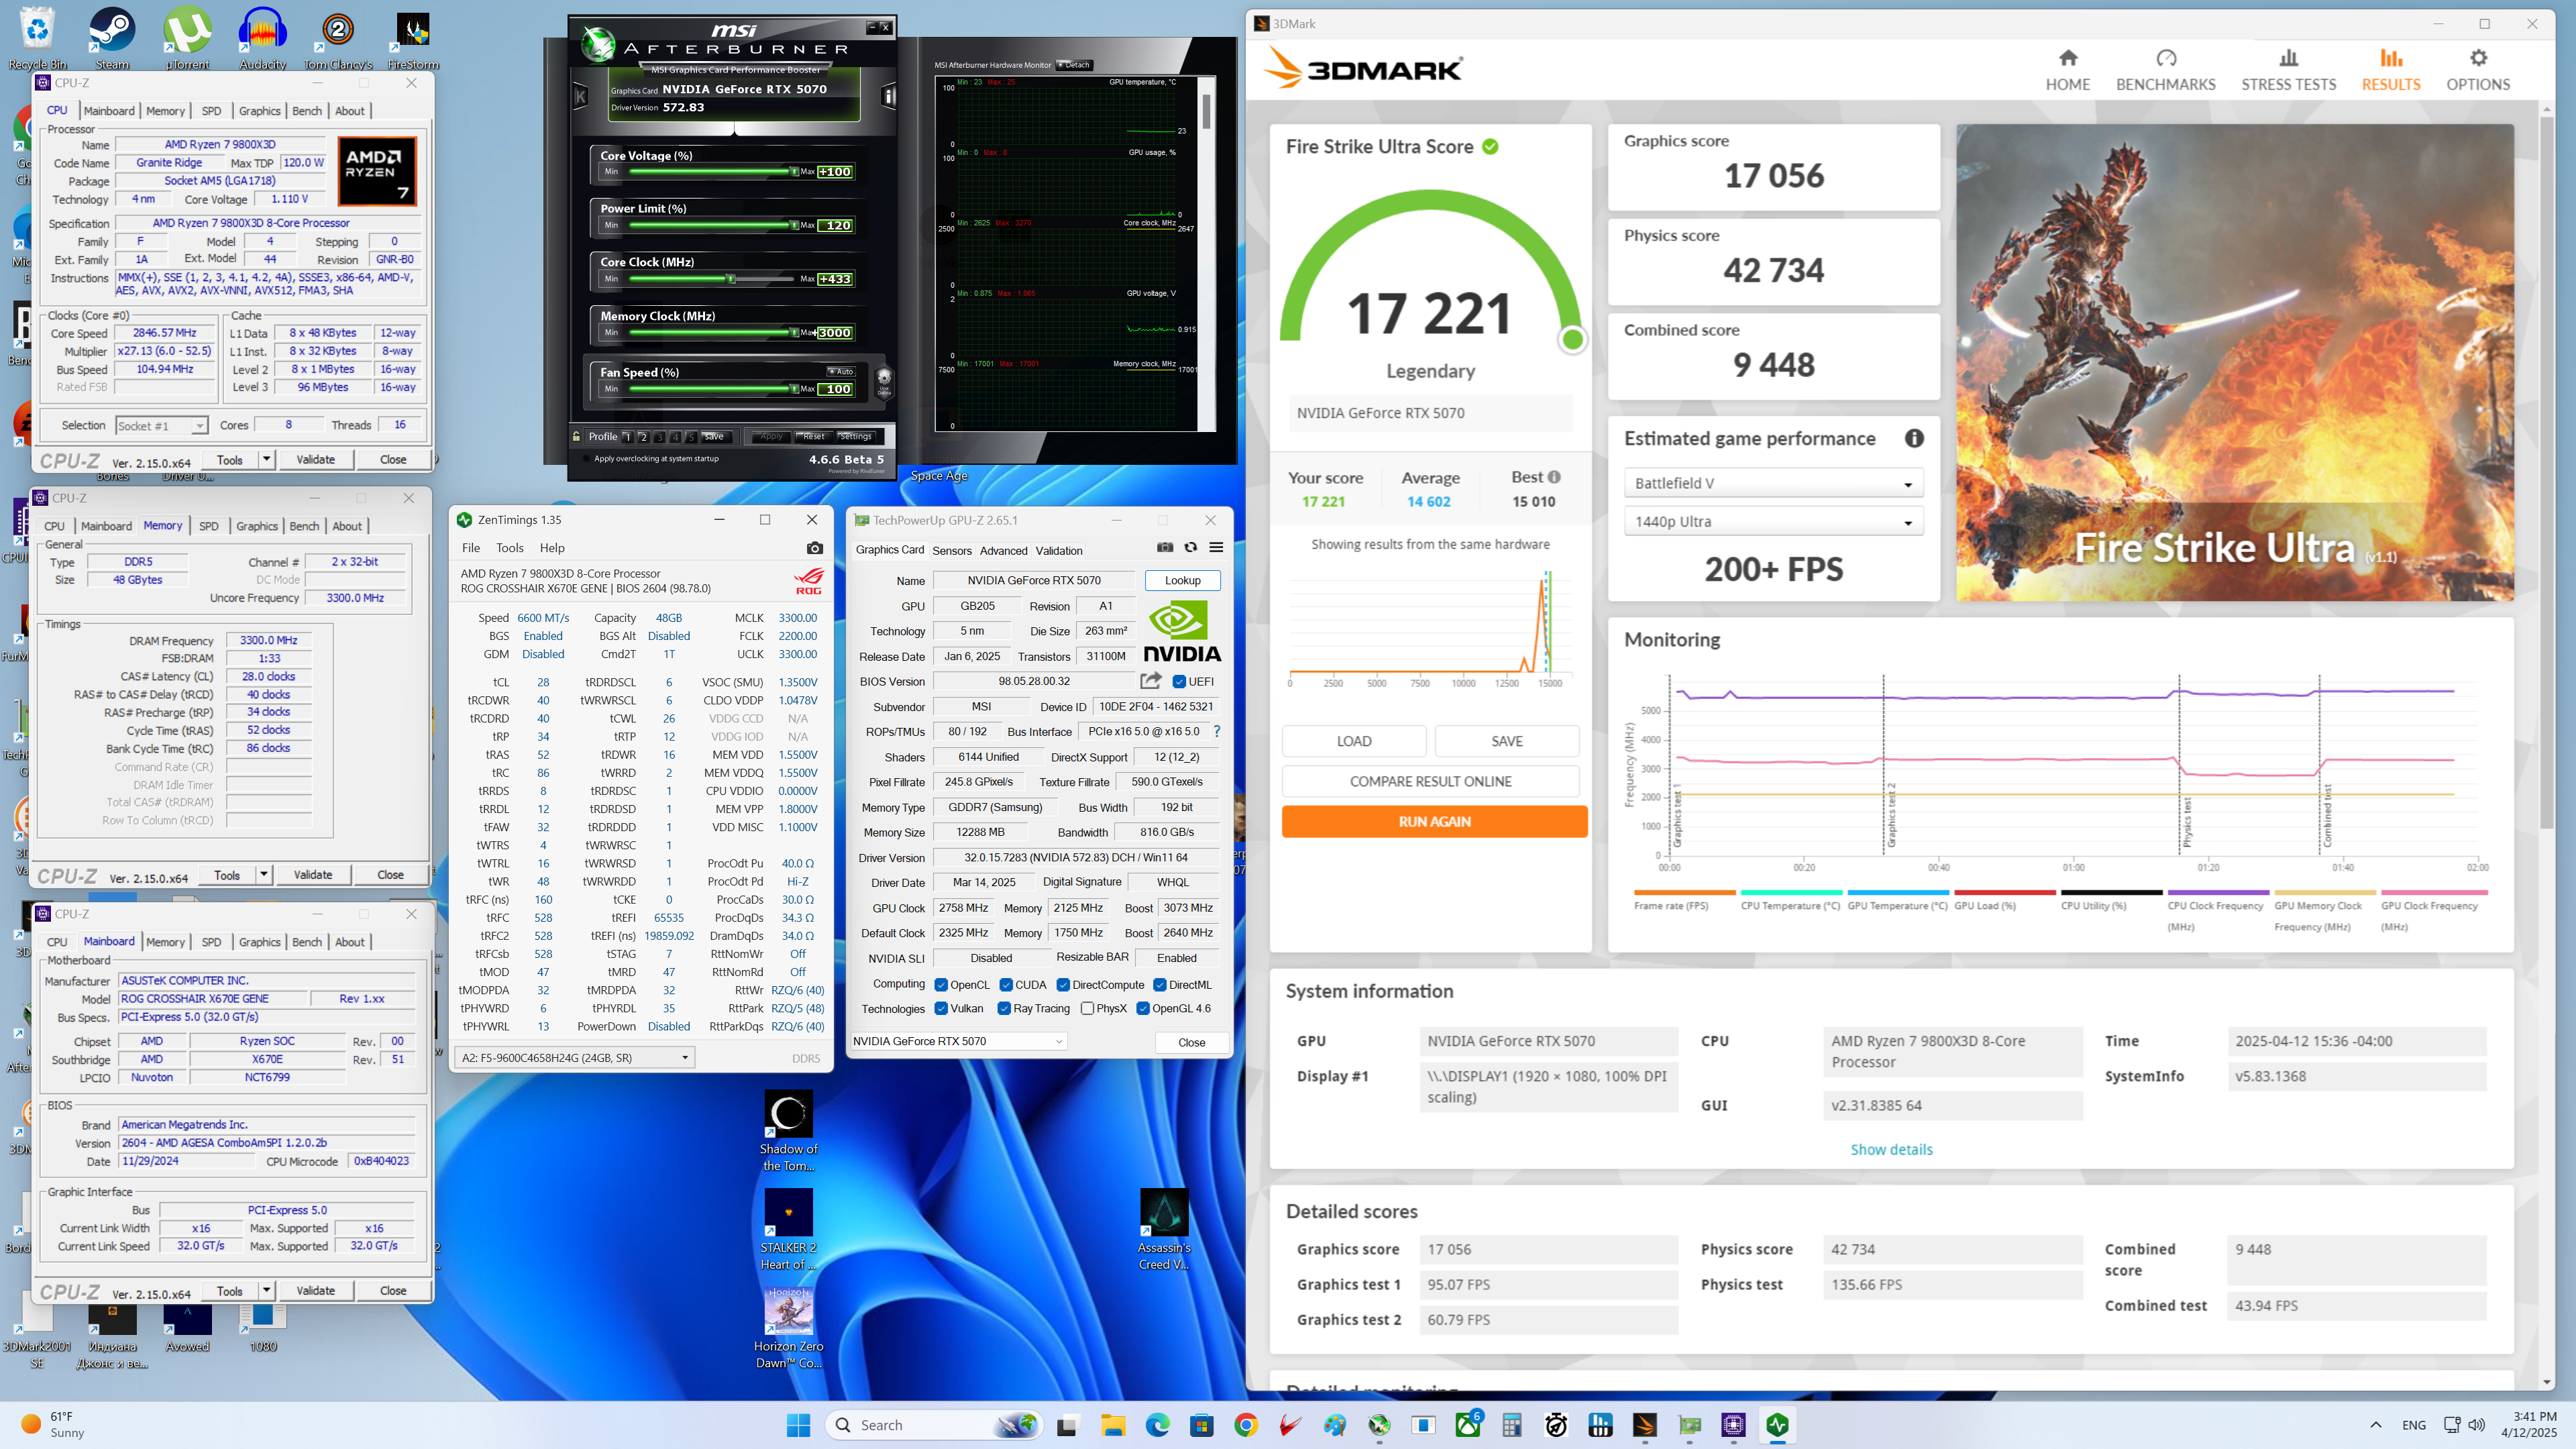Toggle UEFI checkbox in GPU-Z
Screen dimensions: 2576x1449
tap(1179, 682)
